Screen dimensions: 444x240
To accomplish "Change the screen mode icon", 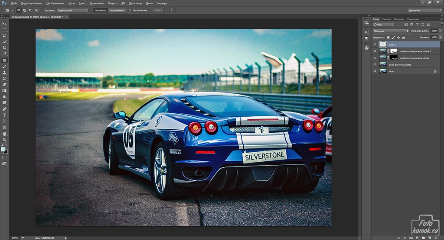I will pyautogui.click(x=4, y=163).
